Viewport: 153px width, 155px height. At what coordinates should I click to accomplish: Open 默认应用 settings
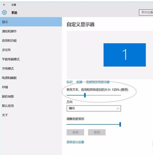click(31, 106)
